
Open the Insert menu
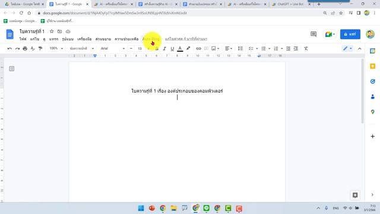coord(53,39)
